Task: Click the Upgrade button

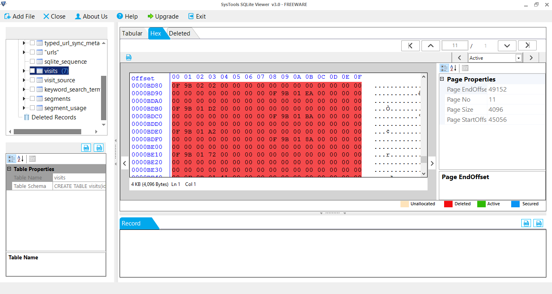Action: (163, 17)
